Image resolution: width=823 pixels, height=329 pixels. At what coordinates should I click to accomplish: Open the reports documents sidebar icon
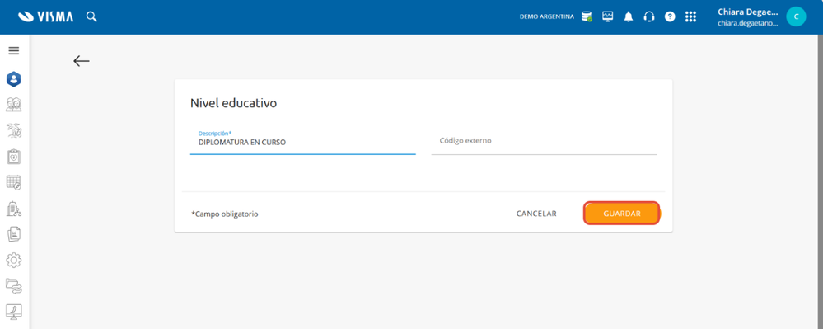(14, 234)
